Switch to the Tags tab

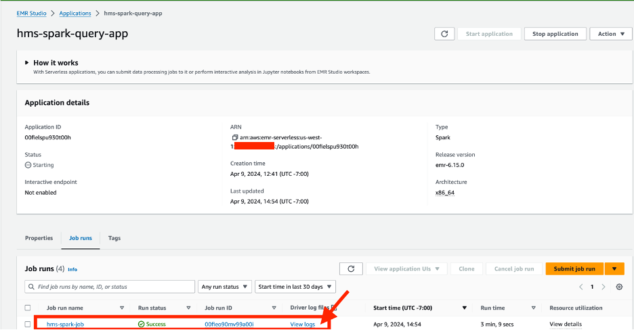tap(114, 238)
